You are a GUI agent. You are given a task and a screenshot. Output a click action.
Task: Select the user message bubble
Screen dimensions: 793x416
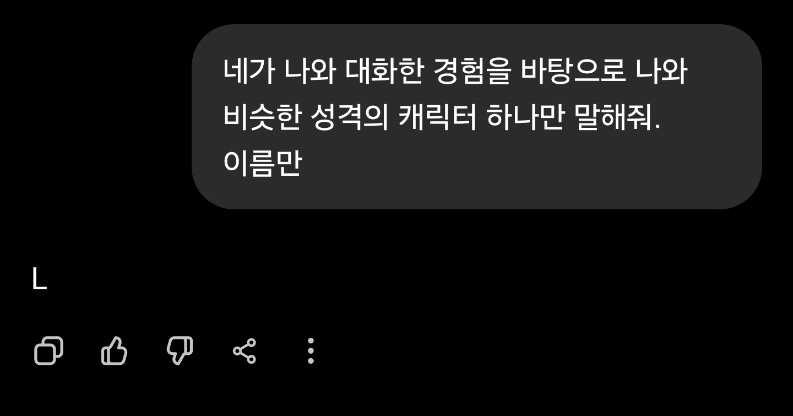tap(476, 116)
